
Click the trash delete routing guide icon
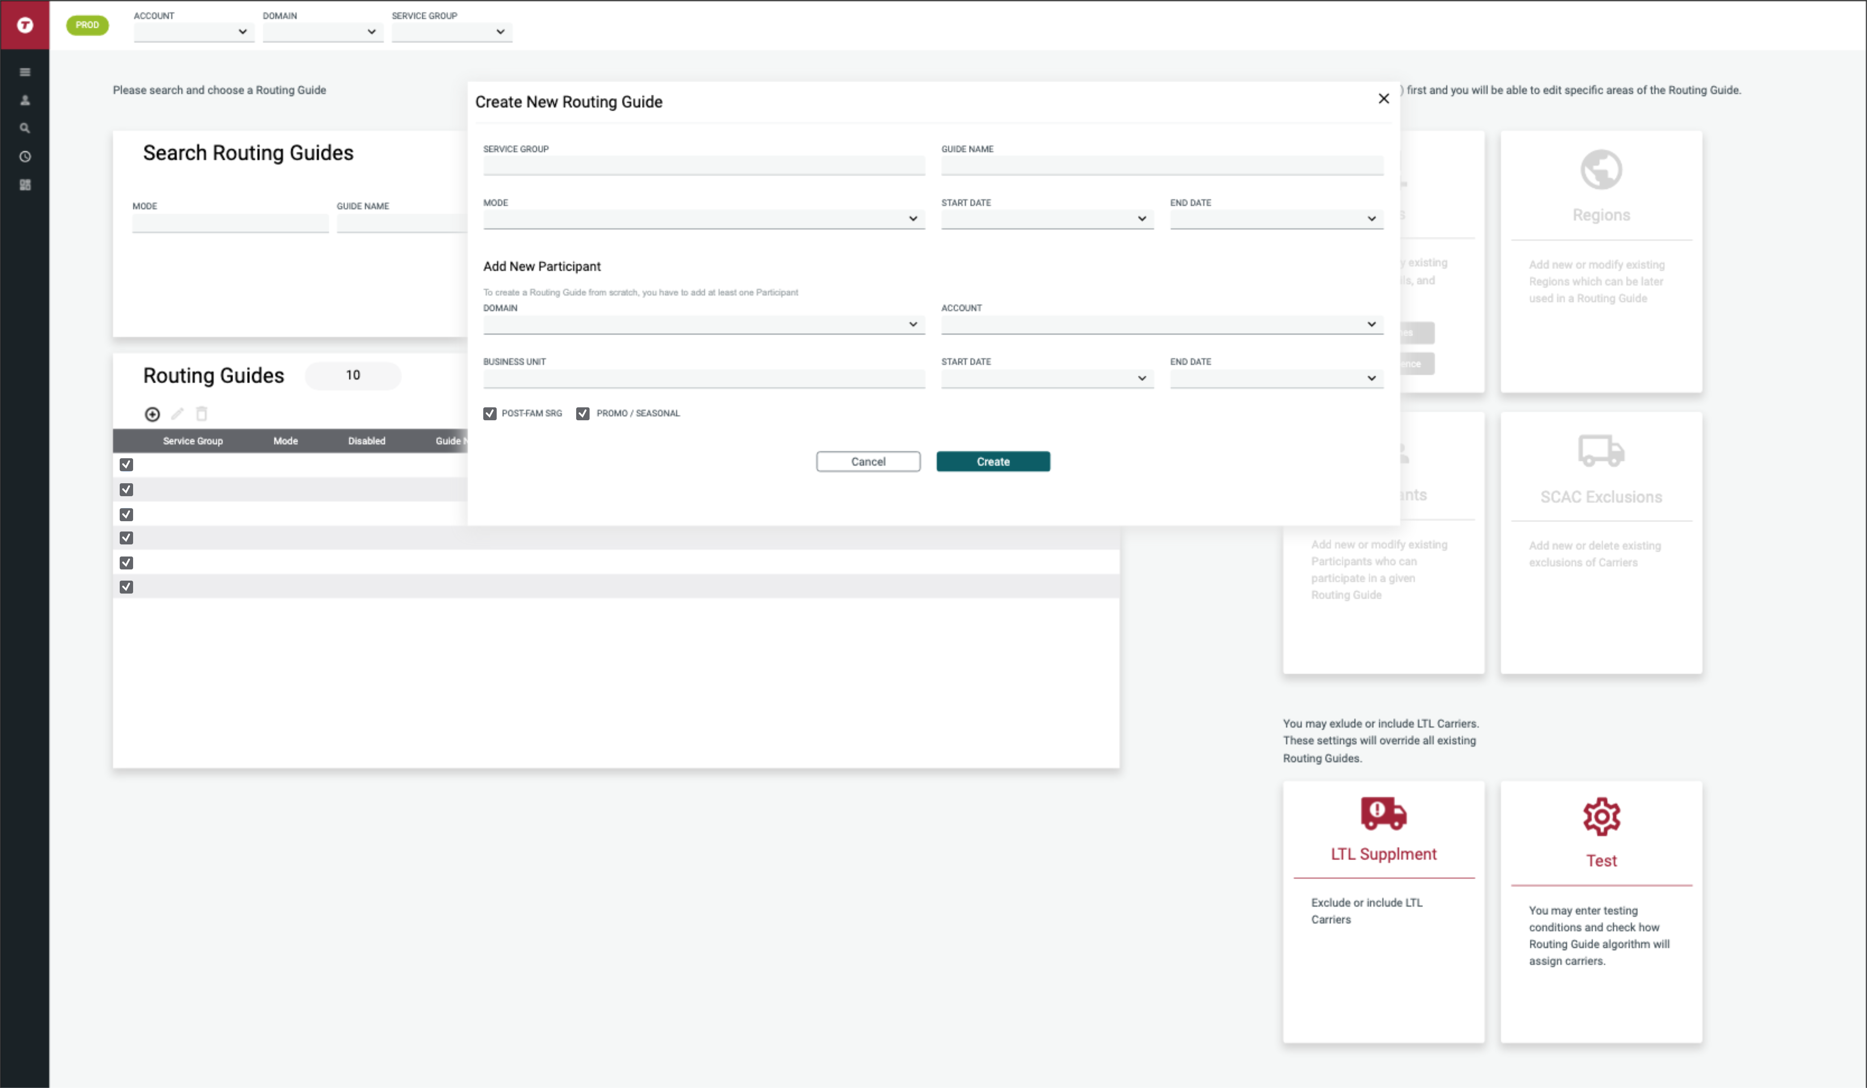[x=201, y=413]
